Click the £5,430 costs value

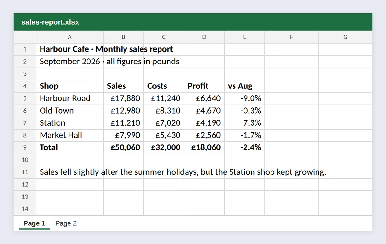click(164, 135)
